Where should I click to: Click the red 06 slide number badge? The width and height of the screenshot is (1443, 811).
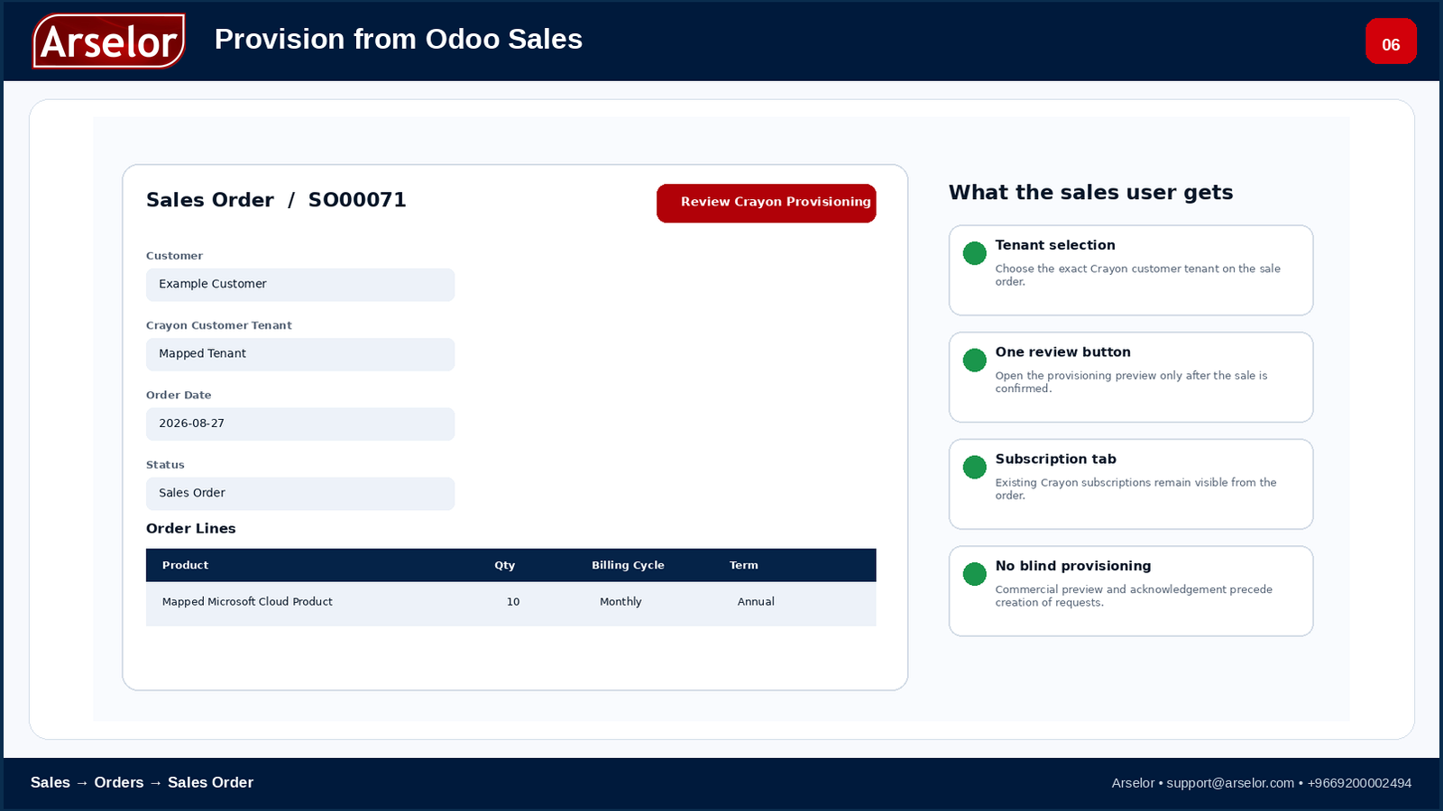[x=1391, y=41]
